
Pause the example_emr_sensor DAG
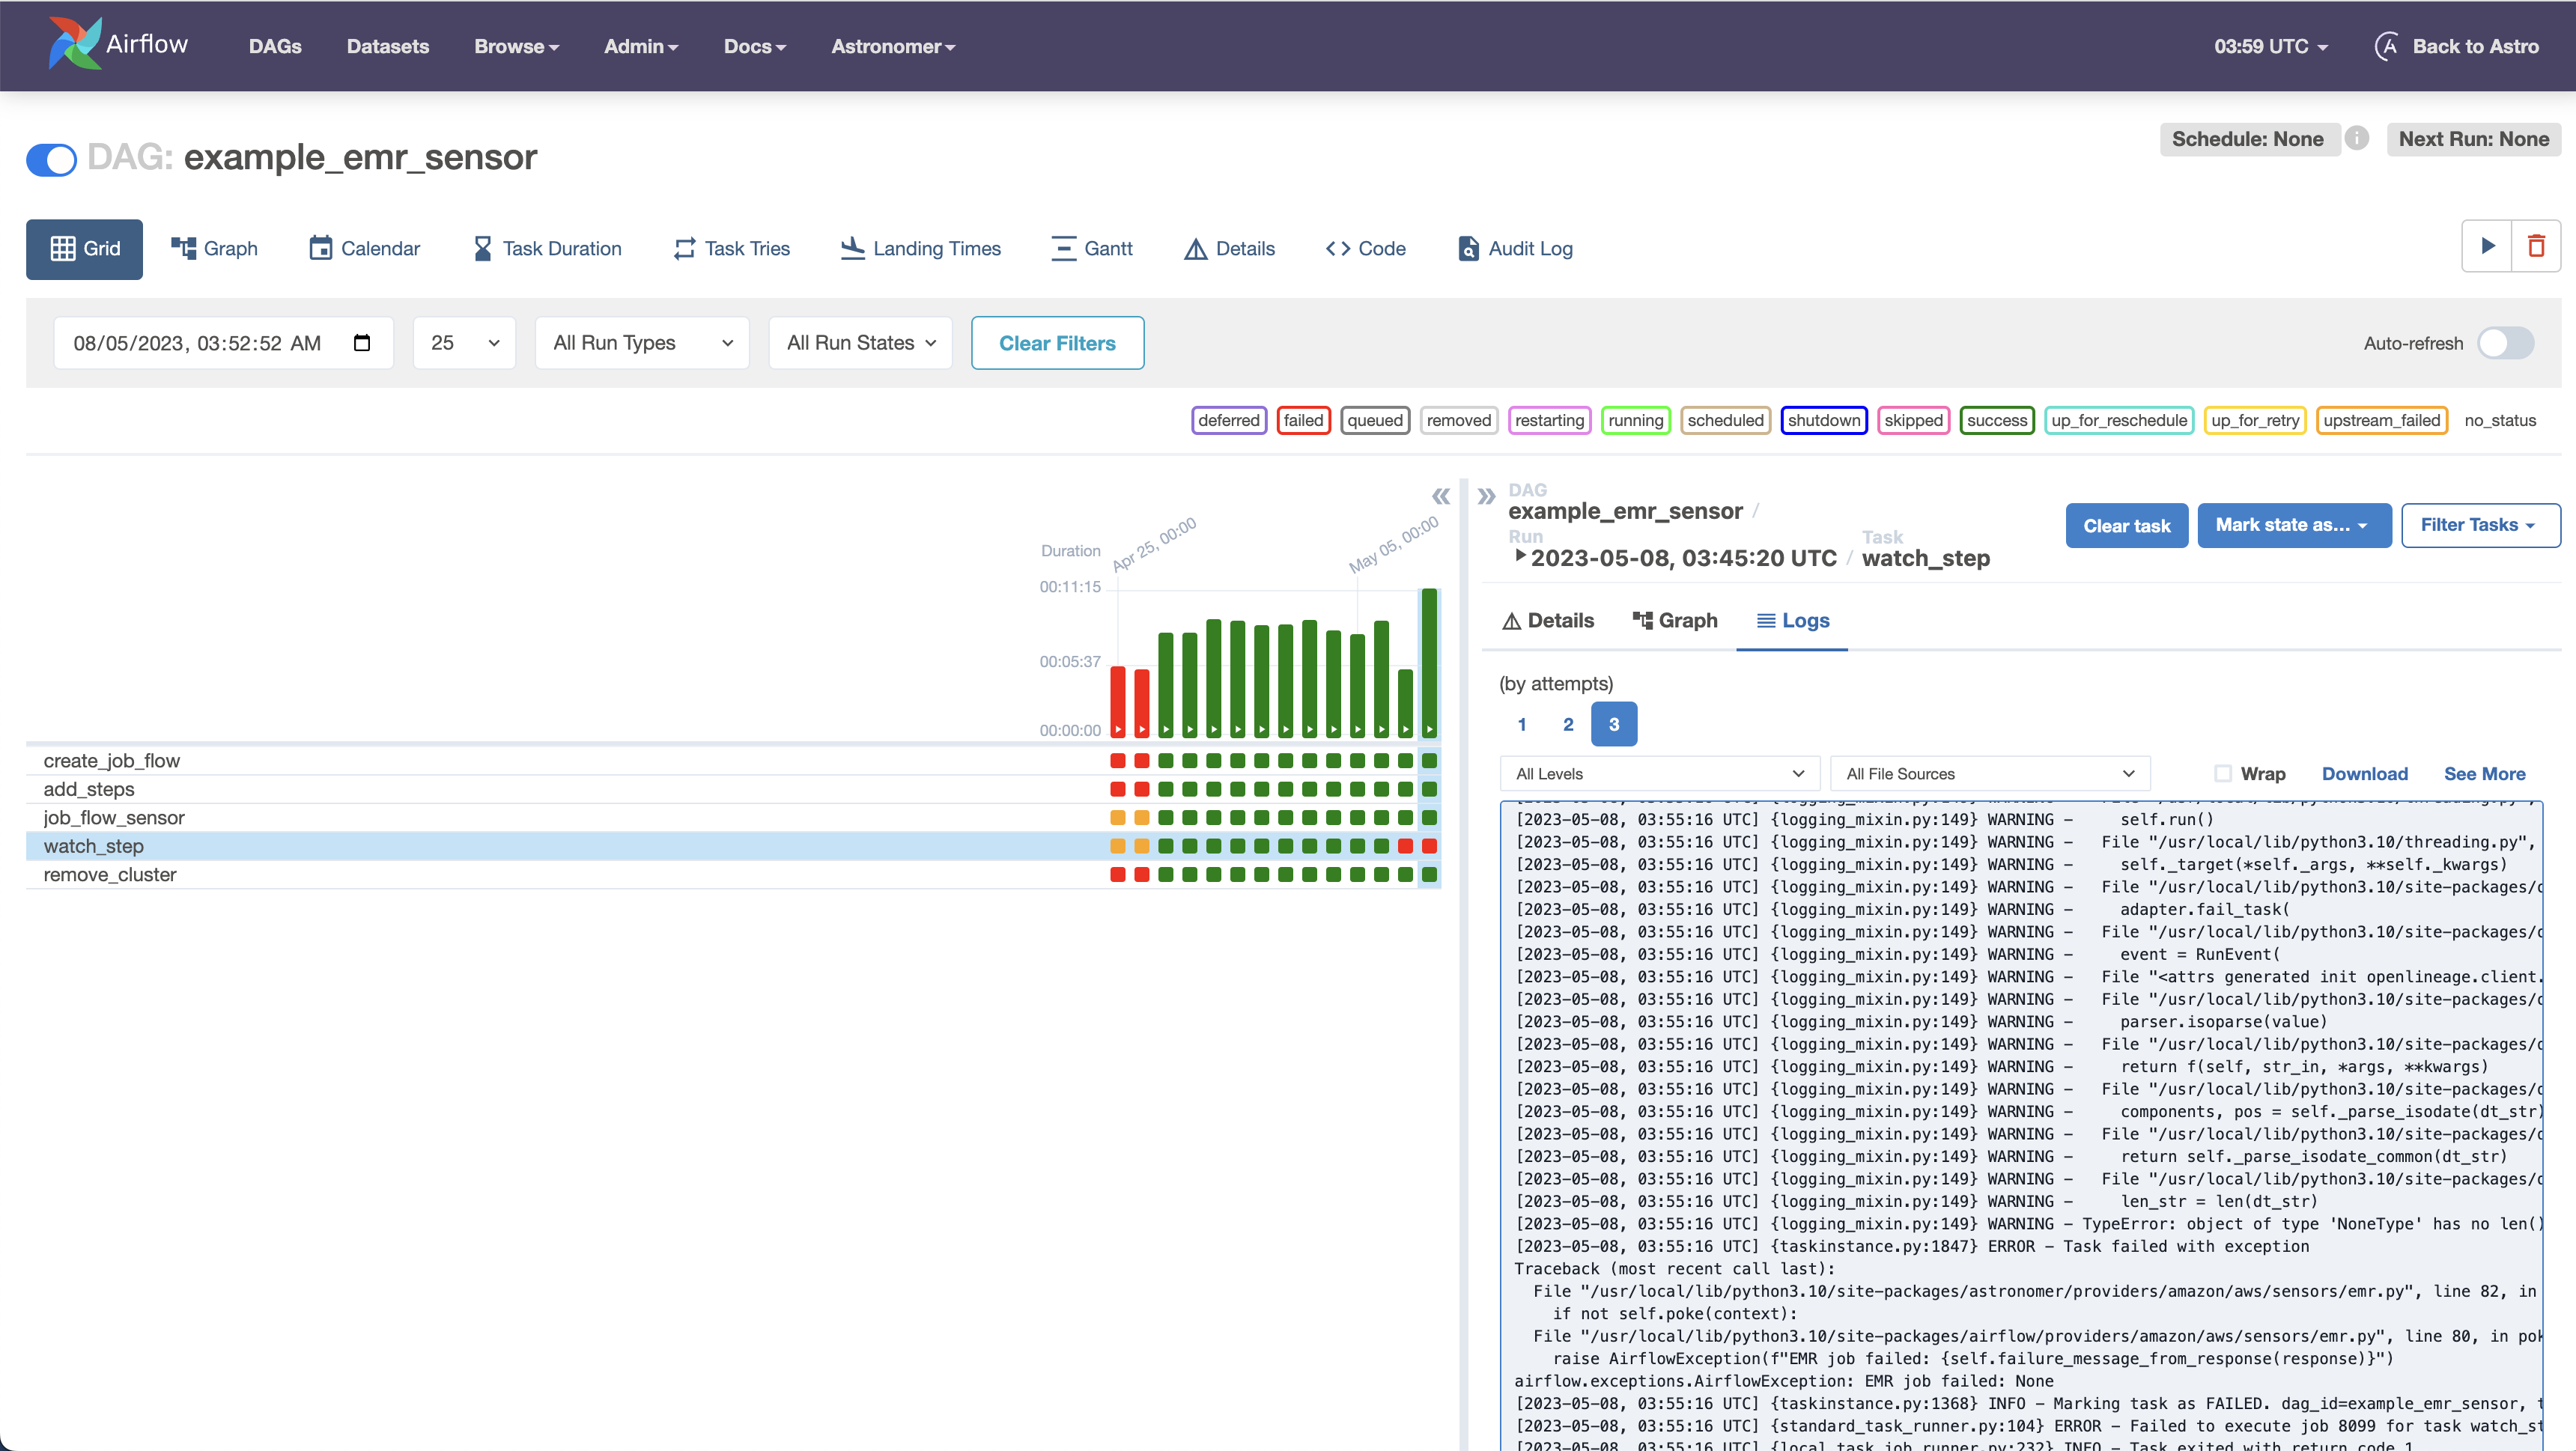pos(51,159)
